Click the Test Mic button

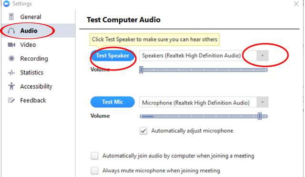112,102
